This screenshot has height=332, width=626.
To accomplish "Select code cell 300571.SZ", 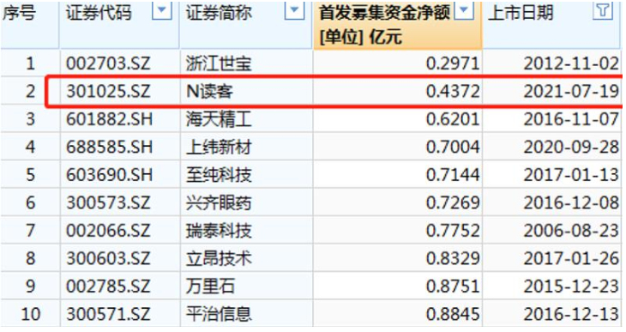I will click(x=108, y=314).
